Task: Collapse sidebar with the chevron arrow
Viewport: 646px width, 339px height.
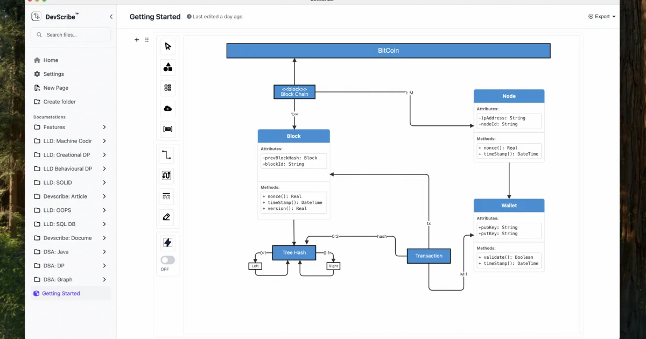Action: point(111,17)
